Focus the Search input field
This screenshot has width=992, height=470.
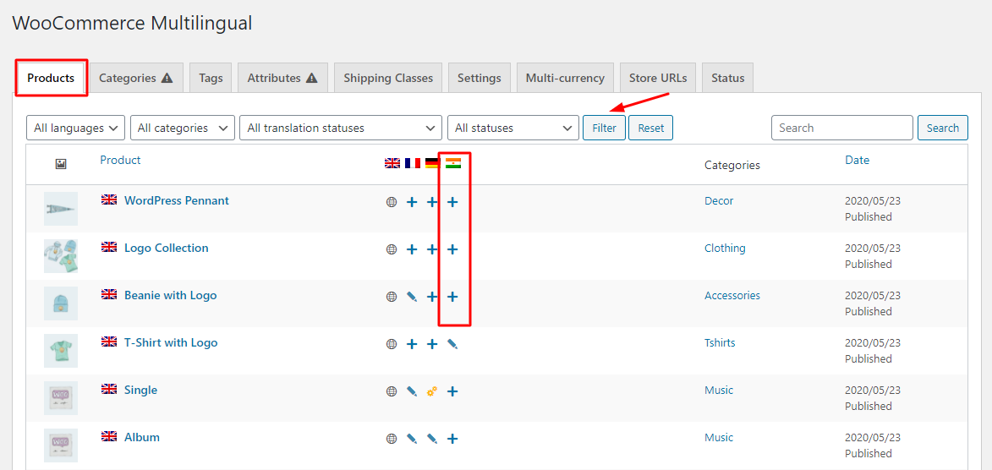(x=842, y=128)
